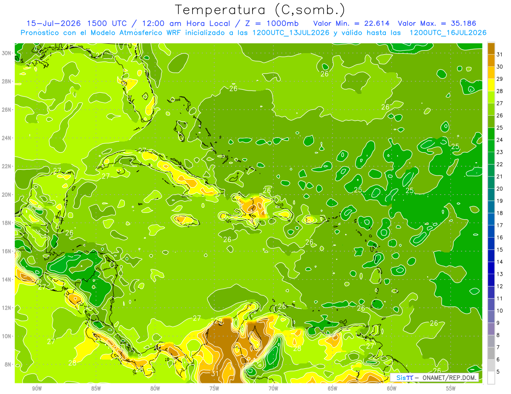Screen dimensions: 511x394
Task: Click the brown legend swatch above 31
Action: [x=491, y=48]
